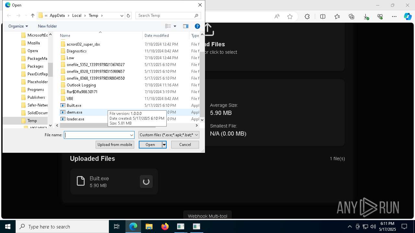Refresh the Temp folder listing

point(128,16)
